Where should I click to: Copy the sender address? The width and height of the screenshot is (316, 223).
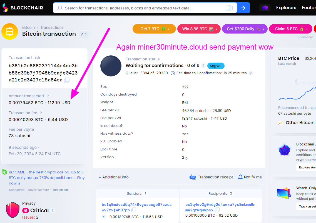(134, 210)
